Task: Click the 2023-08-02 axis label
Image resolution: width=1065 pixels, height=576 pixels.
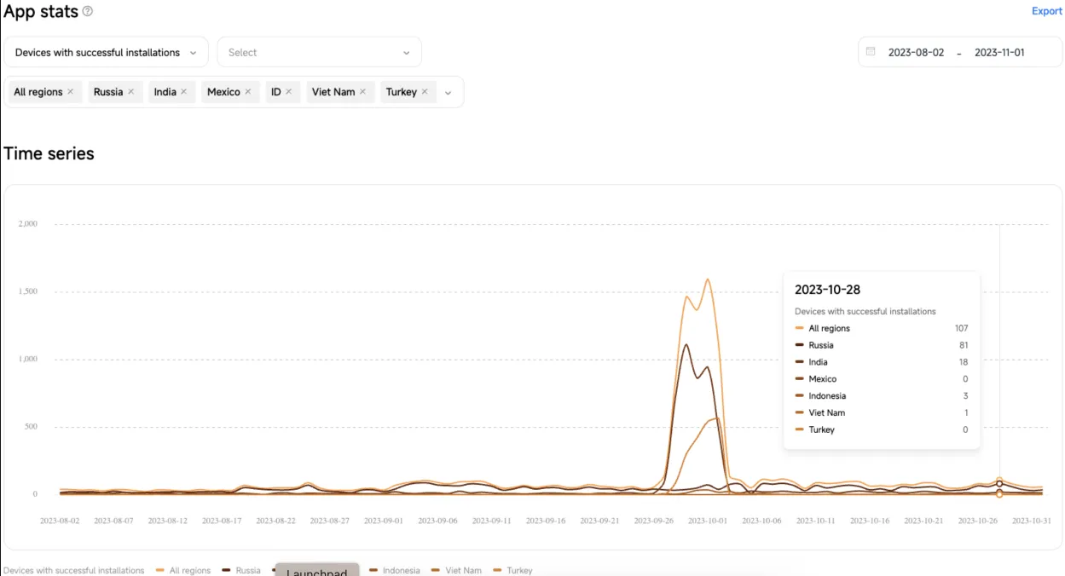Action: 60,520
